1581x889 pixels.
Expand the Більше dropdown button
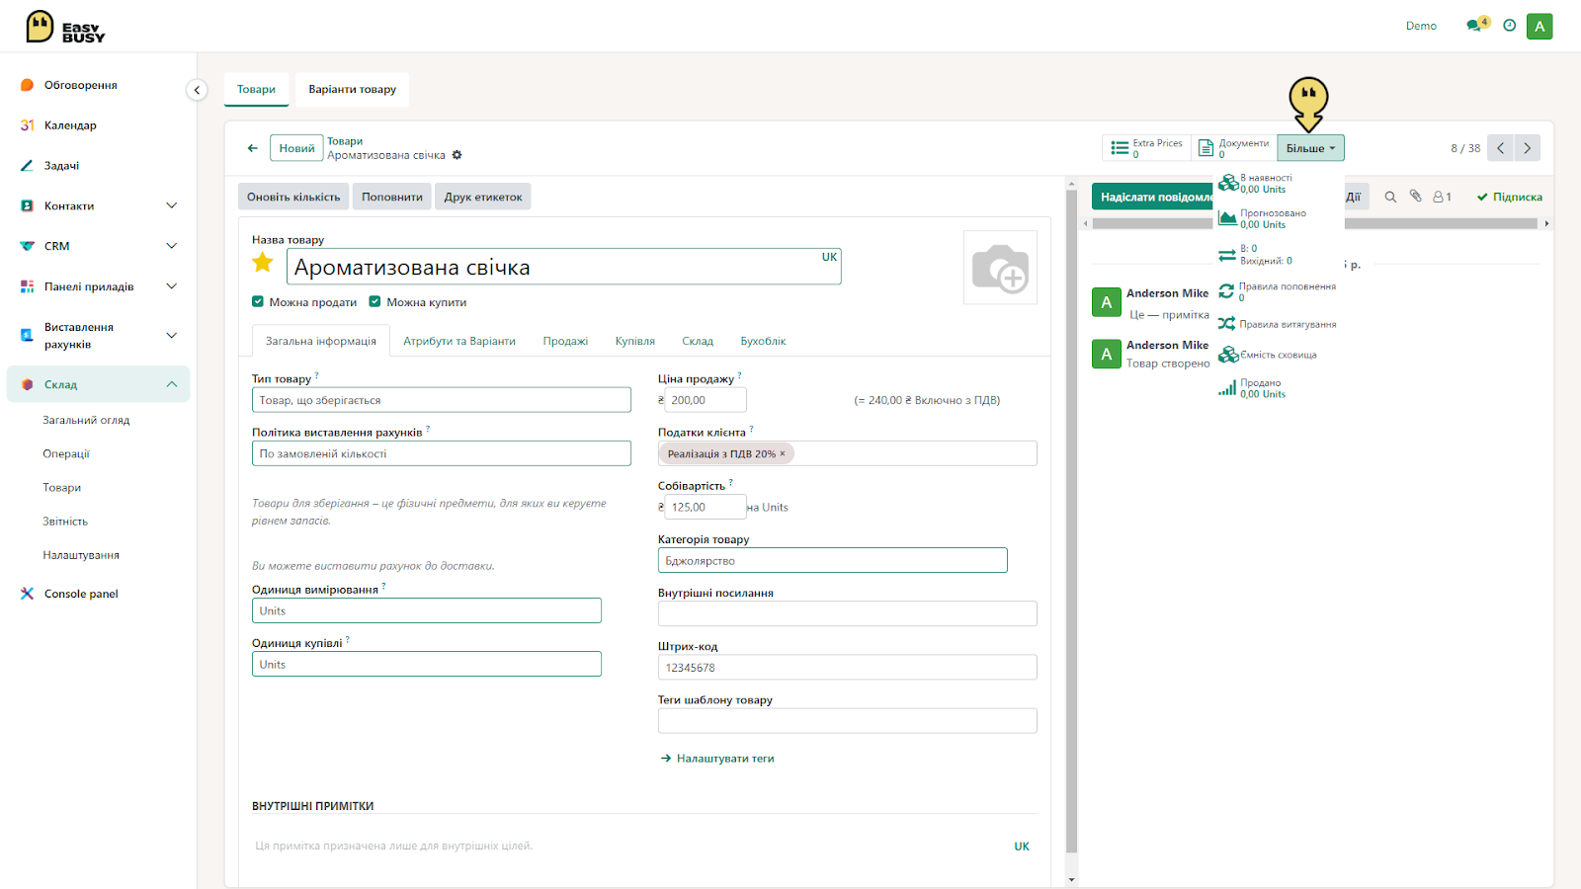pos(1310,148)
